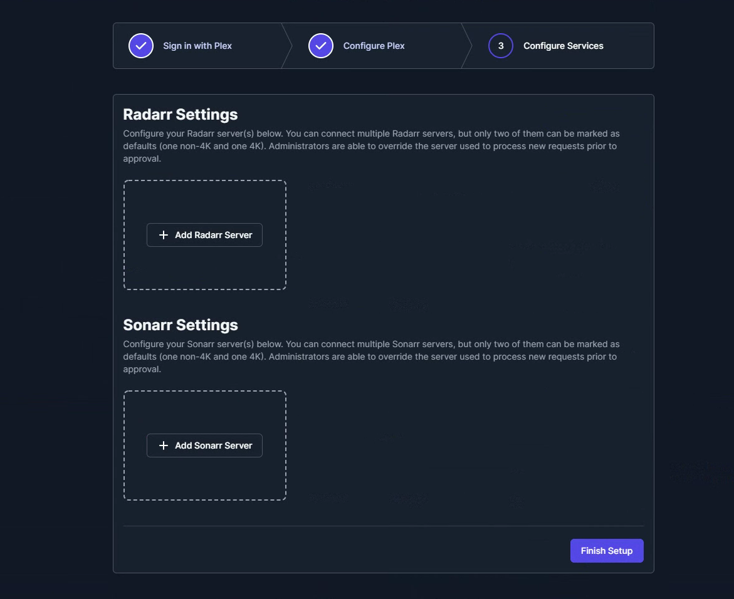The image size is (734, 599).
Task: Go to the Sign in with Plex step
Action: [197, 46]
